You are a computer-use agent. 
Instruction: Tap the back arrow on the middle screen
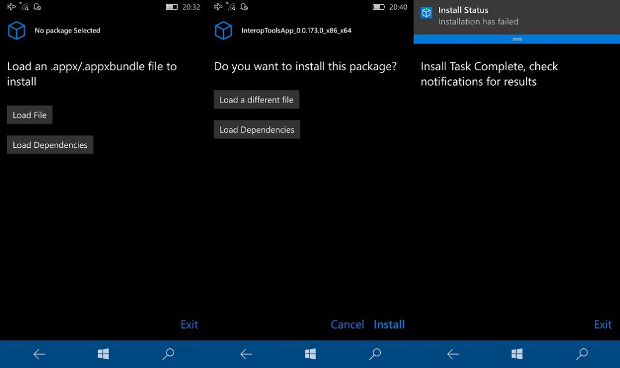pos(246,354)
